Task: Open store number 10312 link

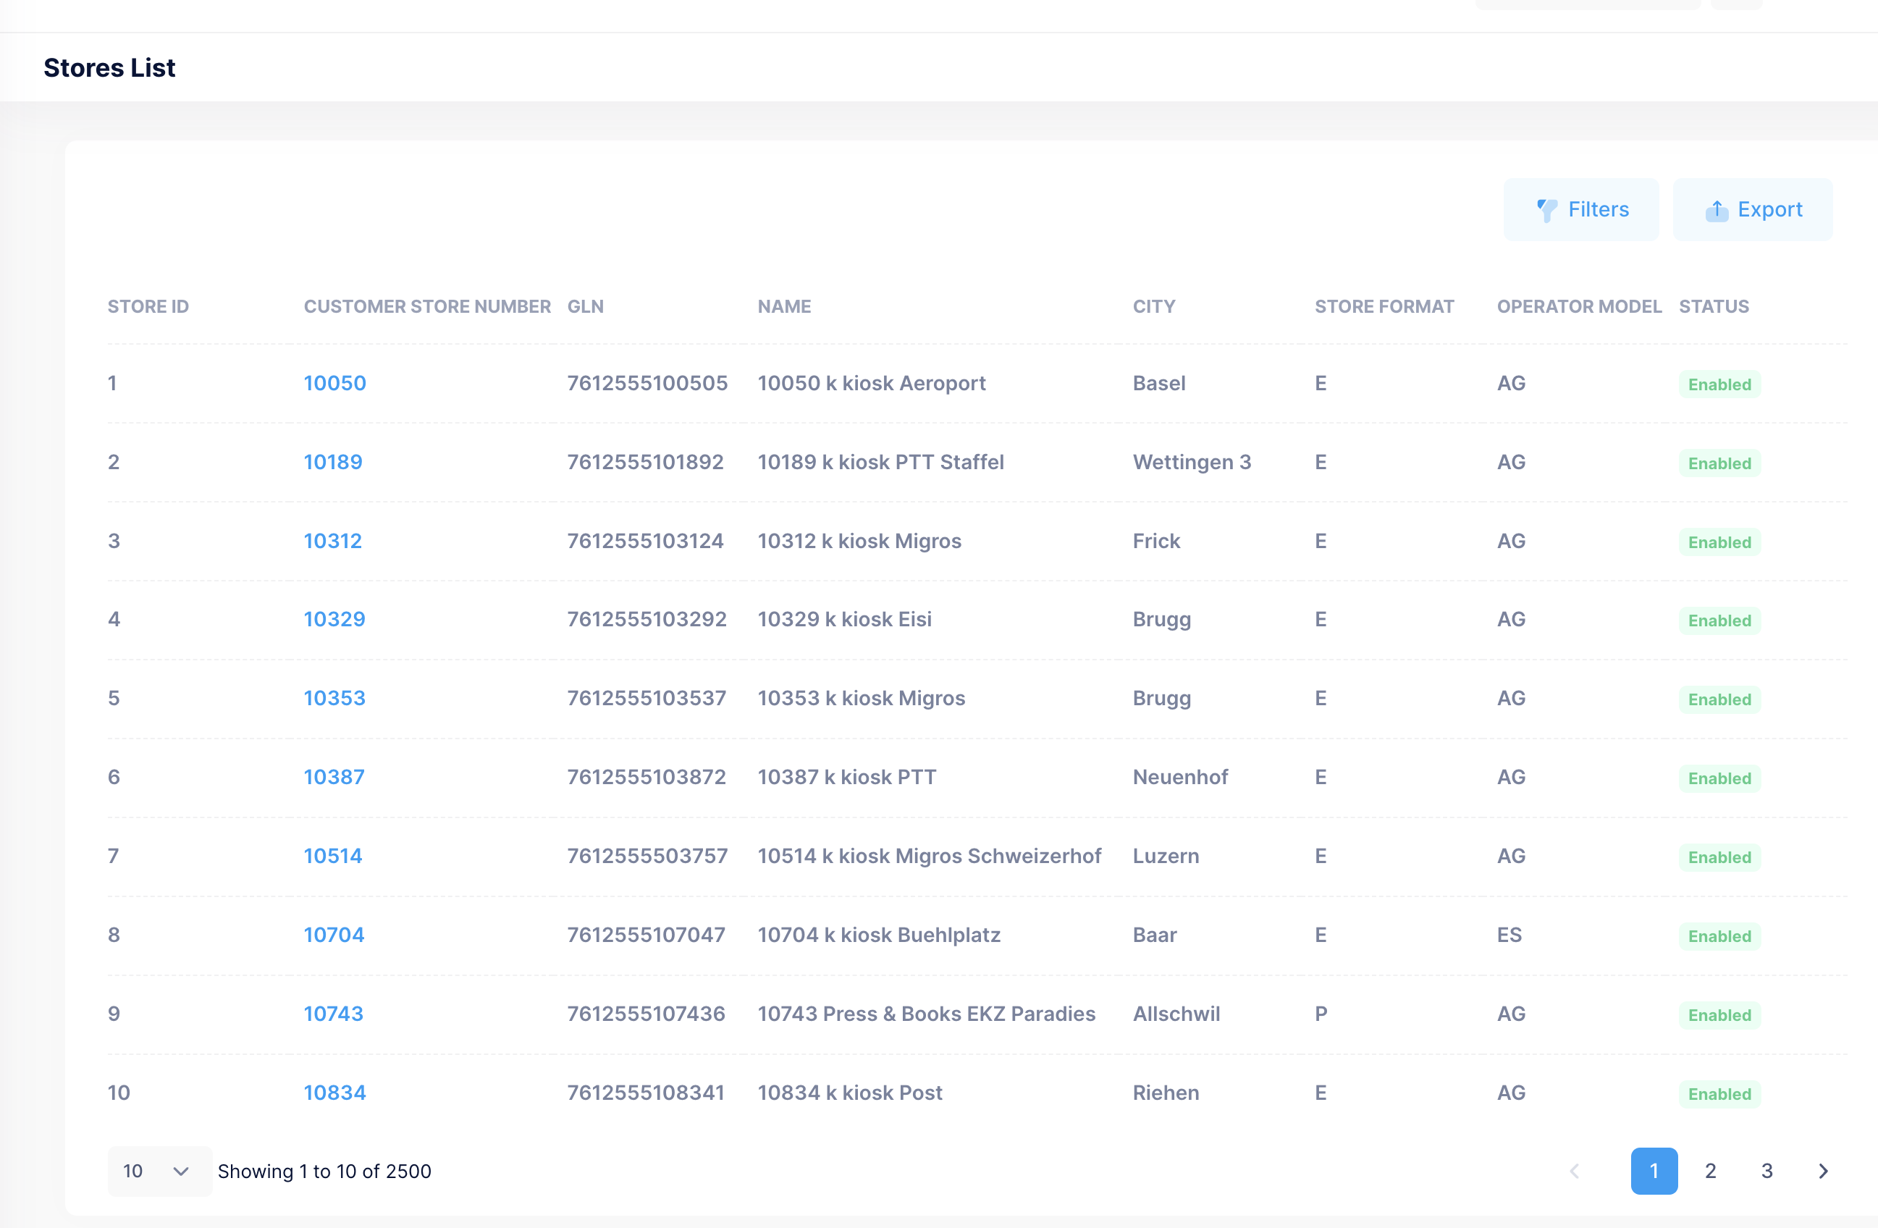Action: tap(333, 542)
